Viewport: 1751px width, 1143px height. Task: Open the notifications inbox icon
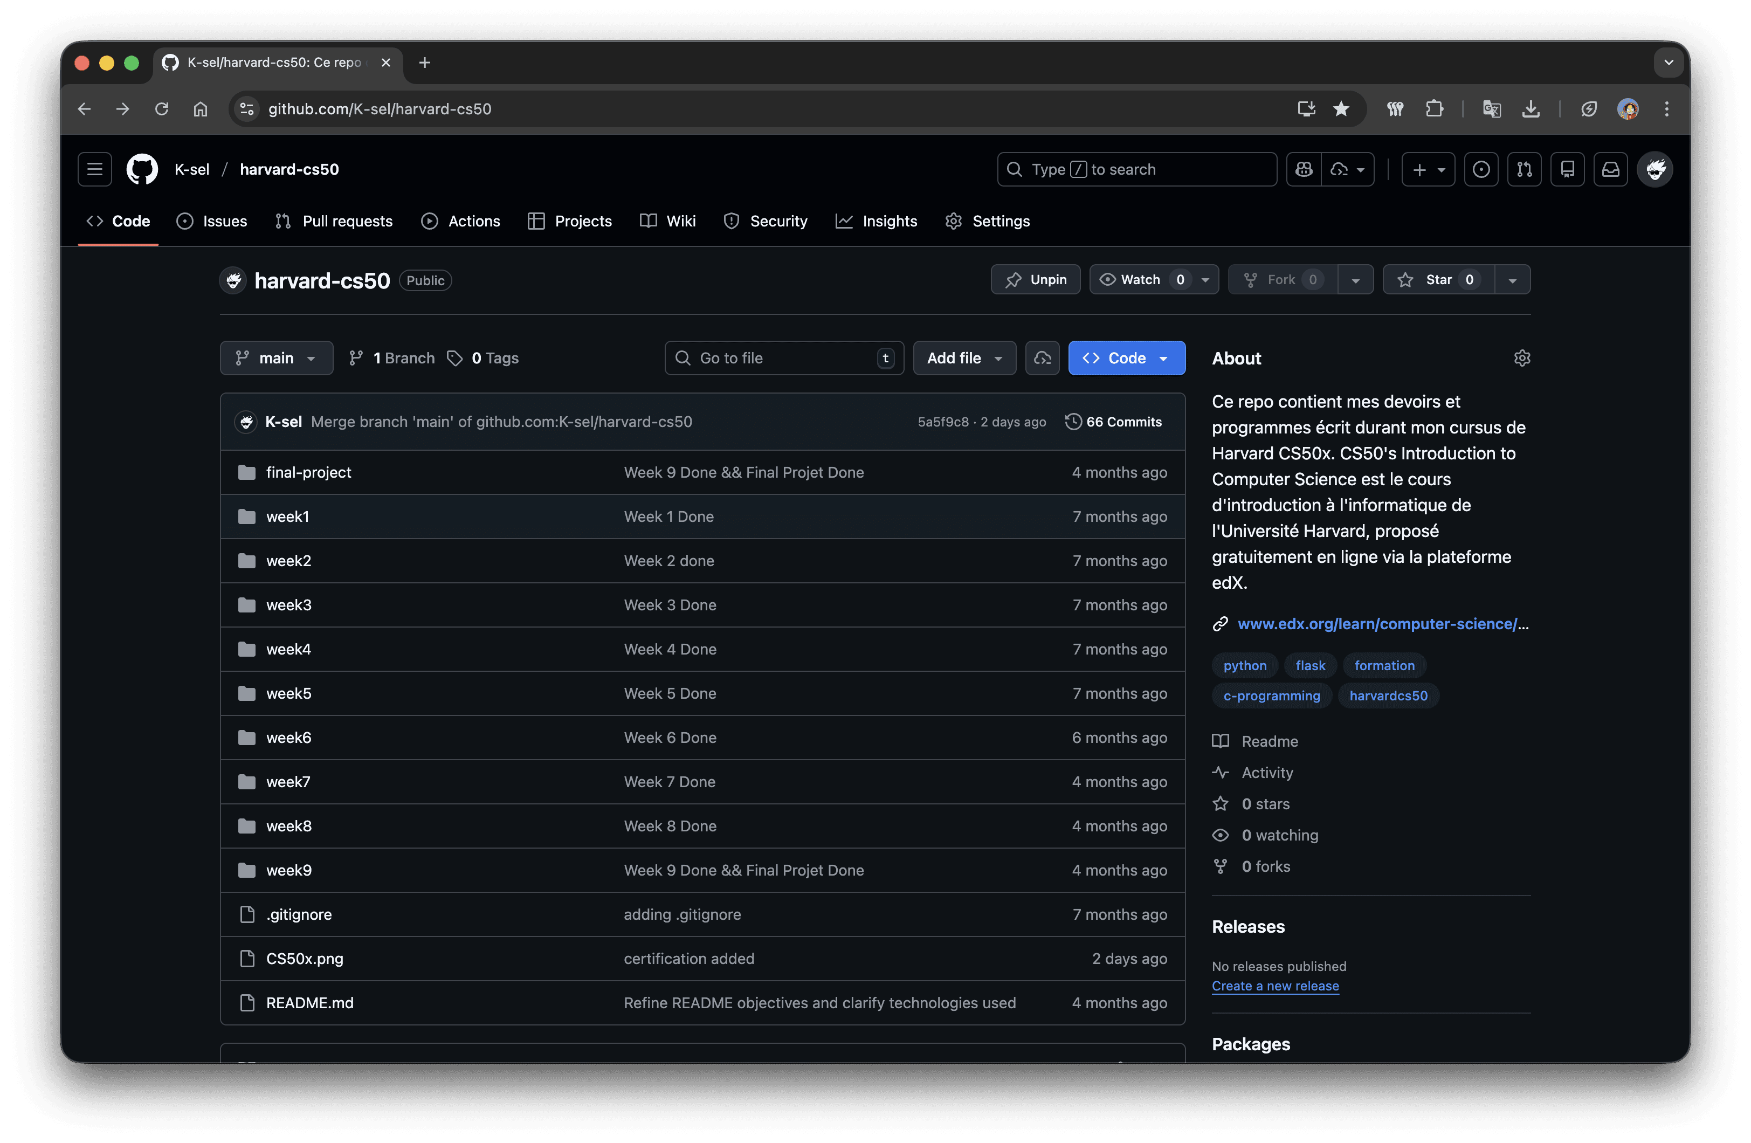(x=1610, y=169)
